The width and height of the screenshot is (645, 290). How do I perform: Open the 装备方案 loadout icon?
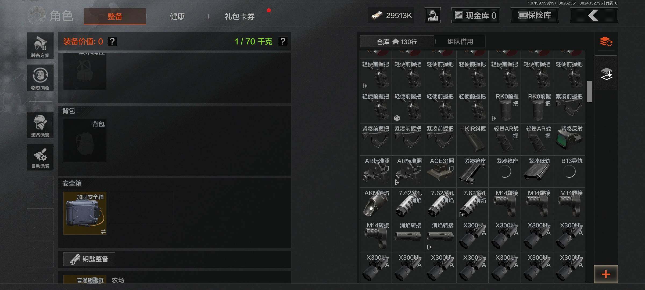pos(40,46)
